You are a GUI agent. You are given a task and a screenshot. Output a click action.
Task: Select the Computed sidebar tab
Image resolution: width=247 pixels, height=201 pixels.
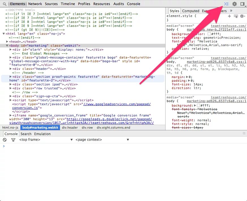[191, 11]
